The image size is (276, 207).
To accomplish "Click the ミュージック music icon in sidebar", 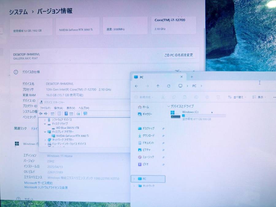I will [x=140, y=157].
